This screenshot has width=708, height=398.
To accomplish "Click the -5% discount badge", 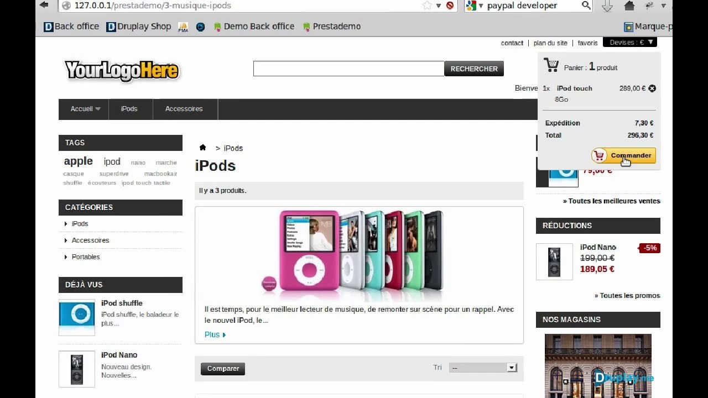I will pos(650,248).
